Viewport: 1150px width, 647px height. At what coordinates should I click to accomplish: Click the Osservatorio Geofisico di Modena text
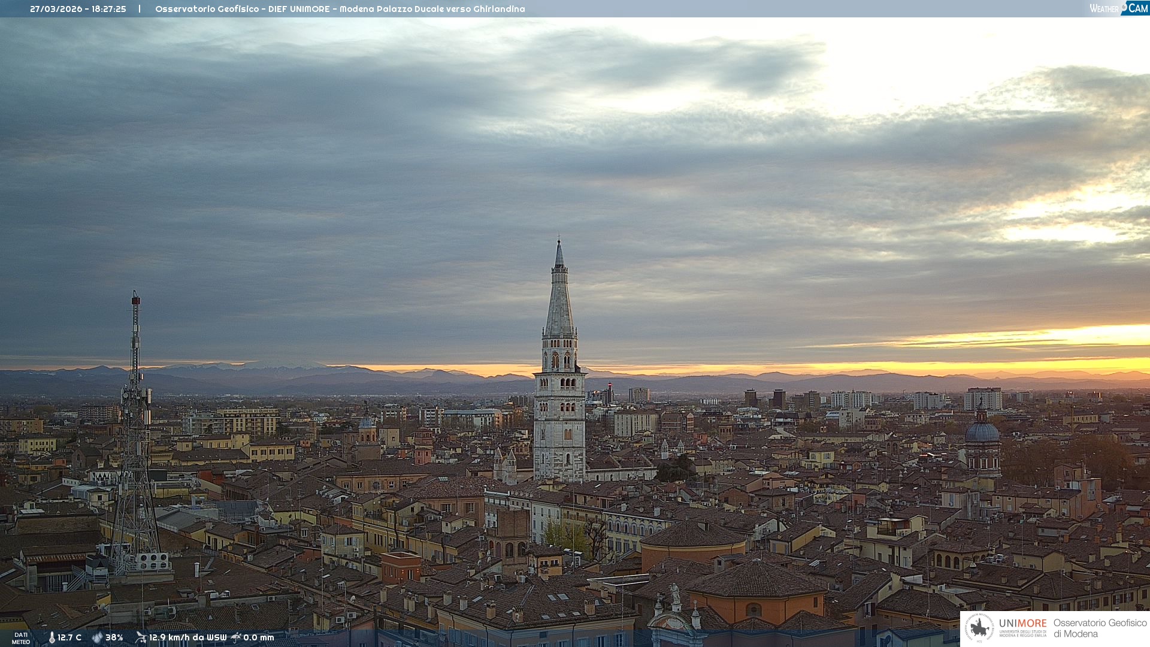click(1100, 628)
